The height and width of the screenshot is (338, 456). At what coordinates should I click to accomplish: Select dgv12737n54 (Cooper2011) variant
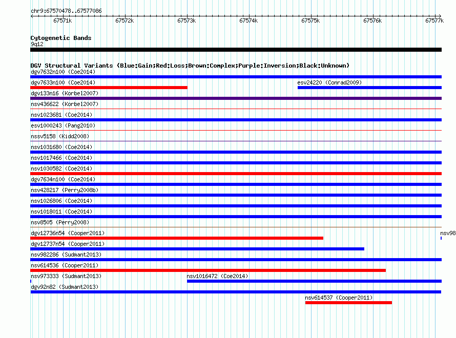coord(68,244)
